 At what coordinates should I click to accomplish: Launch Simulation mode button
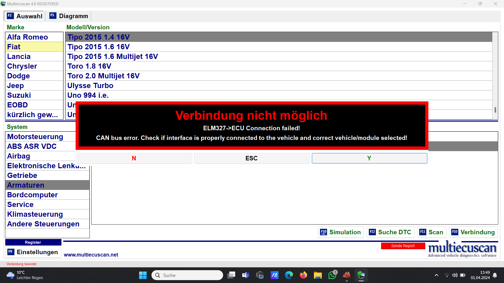[x=341, y=232]
